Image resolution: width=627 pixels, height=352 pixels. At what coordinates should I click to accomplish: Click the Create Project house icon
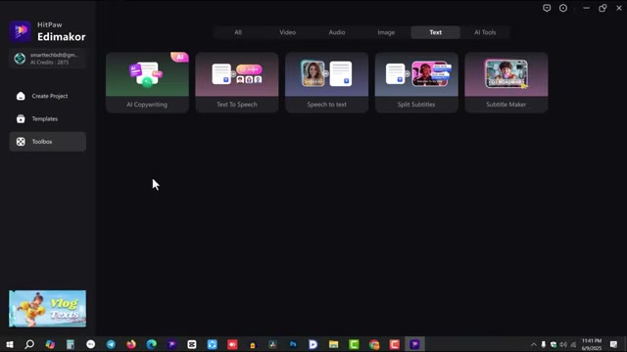point(21,96)
